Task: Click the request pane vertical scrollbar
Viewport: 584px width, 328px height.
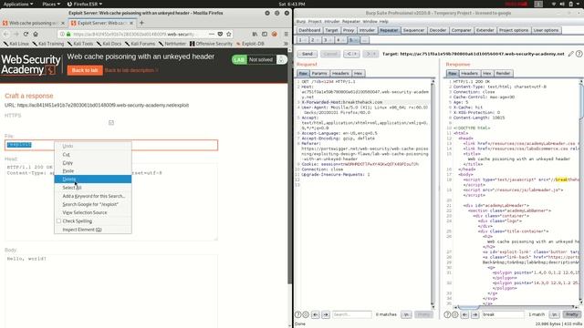Action: click(433, 194)
